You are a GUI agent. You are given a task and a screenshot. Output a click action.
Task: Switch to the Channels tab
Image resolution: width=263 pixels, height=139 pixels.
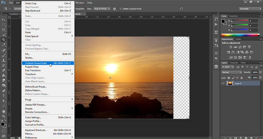234,63
